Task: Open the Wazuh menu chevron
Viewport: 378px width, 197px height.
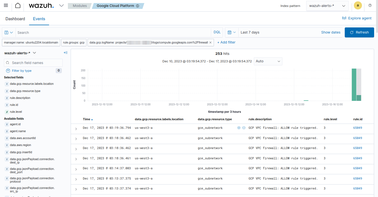Action: click(x=62, y=6)
